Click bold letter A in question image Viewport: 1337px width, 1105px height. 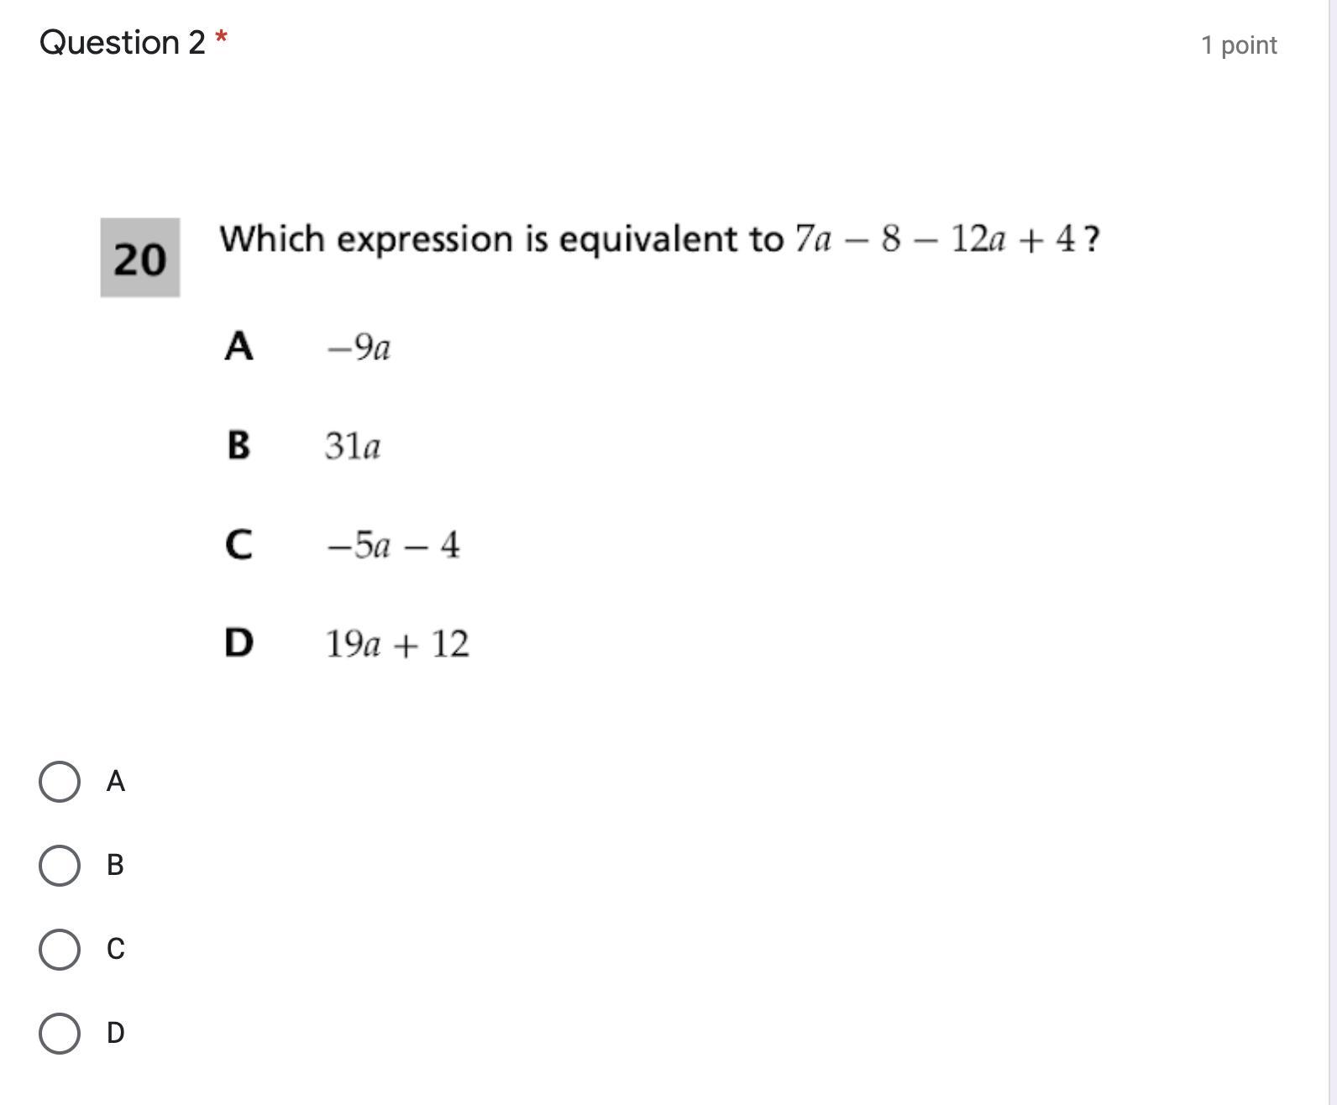(239, 346)
